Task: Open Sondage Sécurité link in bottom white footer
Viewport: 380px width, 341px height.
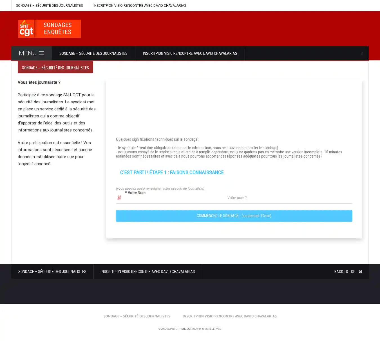Action: coord(137,316)
